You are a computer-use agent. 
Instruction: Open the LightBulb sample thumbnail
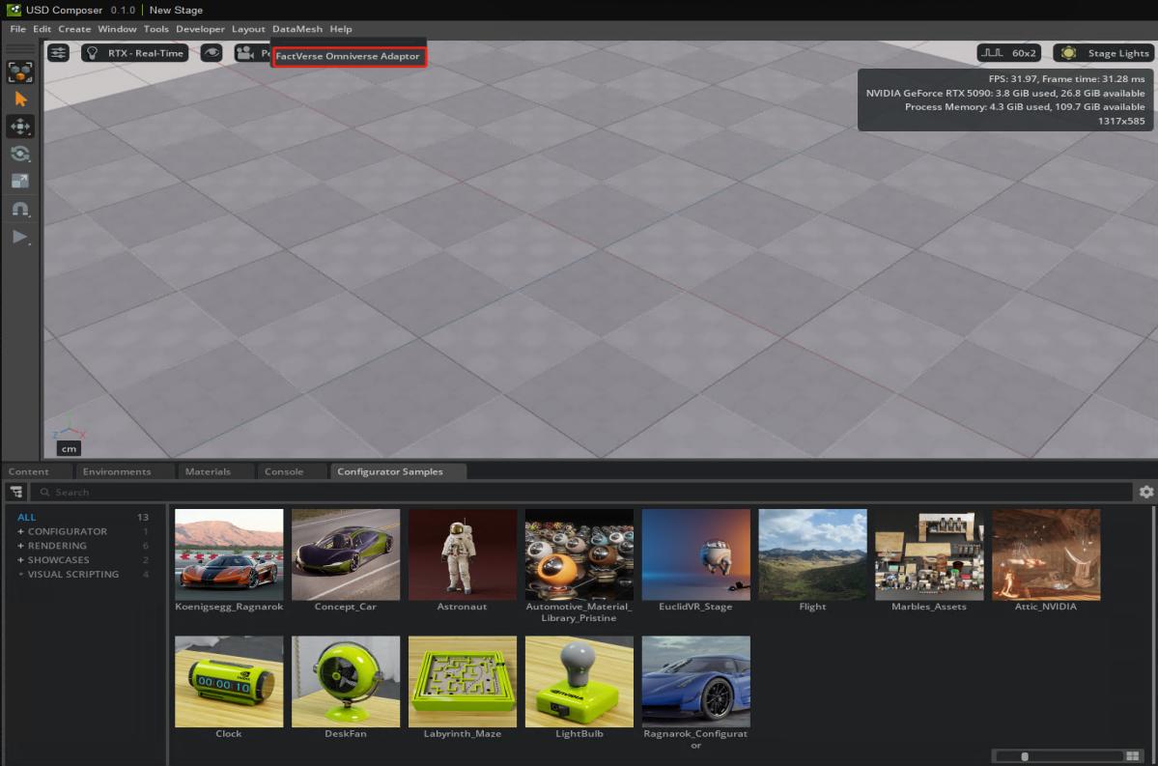(579, 681)
